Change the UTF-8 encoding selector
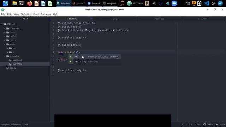 click(x=189, y=125)
